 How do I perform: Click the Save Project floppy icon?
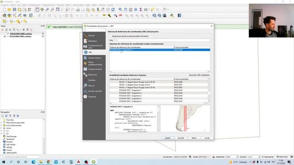pyautogui.click(x=14, y=9)
